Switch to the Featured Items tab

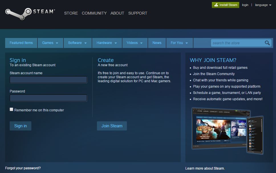[x=21, y=43]
